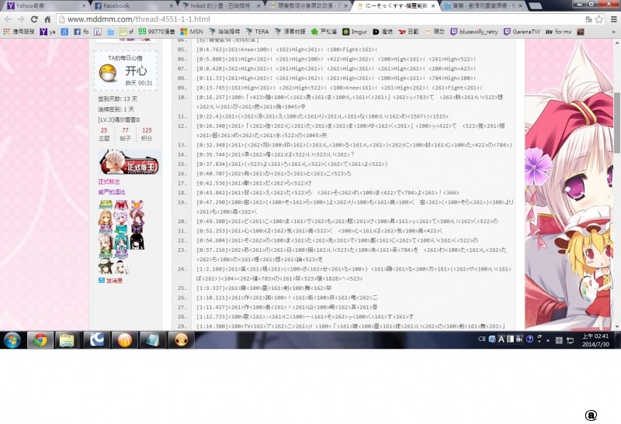Open the pink user title link below 正式版主

(x=112, y=191)
